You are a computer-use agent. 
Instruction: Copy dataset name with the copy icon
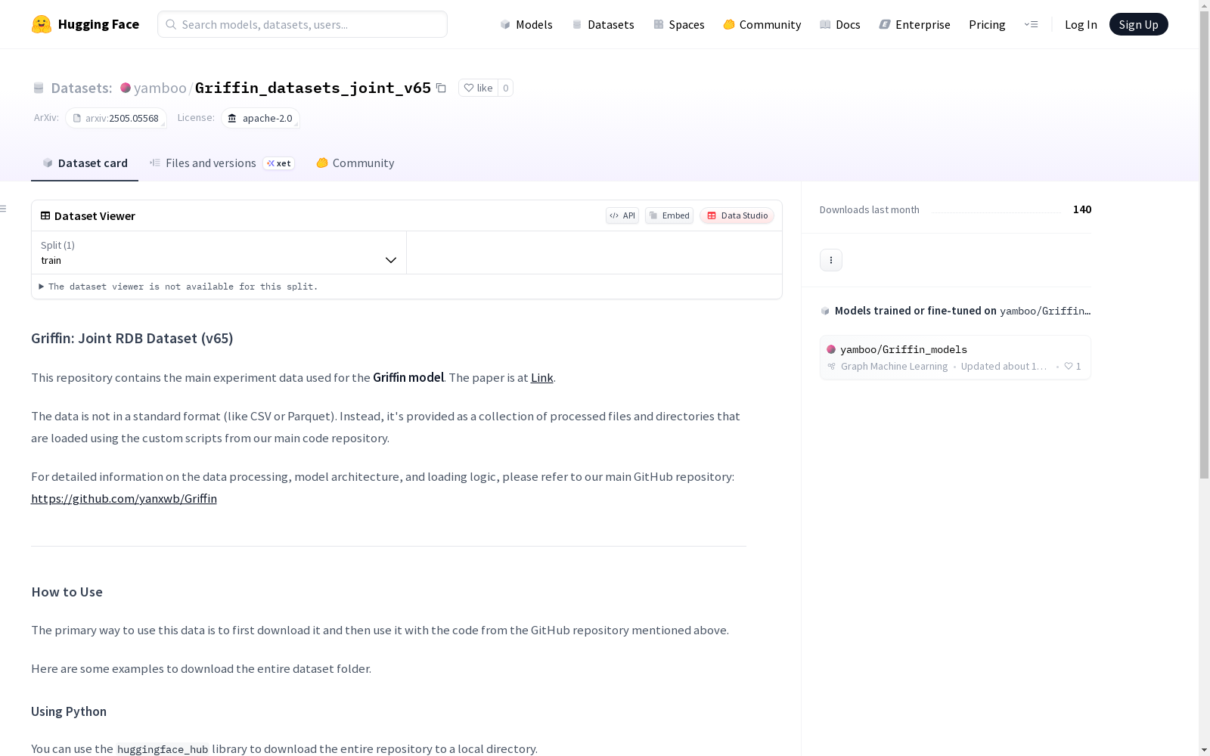(x=441, y=88)
